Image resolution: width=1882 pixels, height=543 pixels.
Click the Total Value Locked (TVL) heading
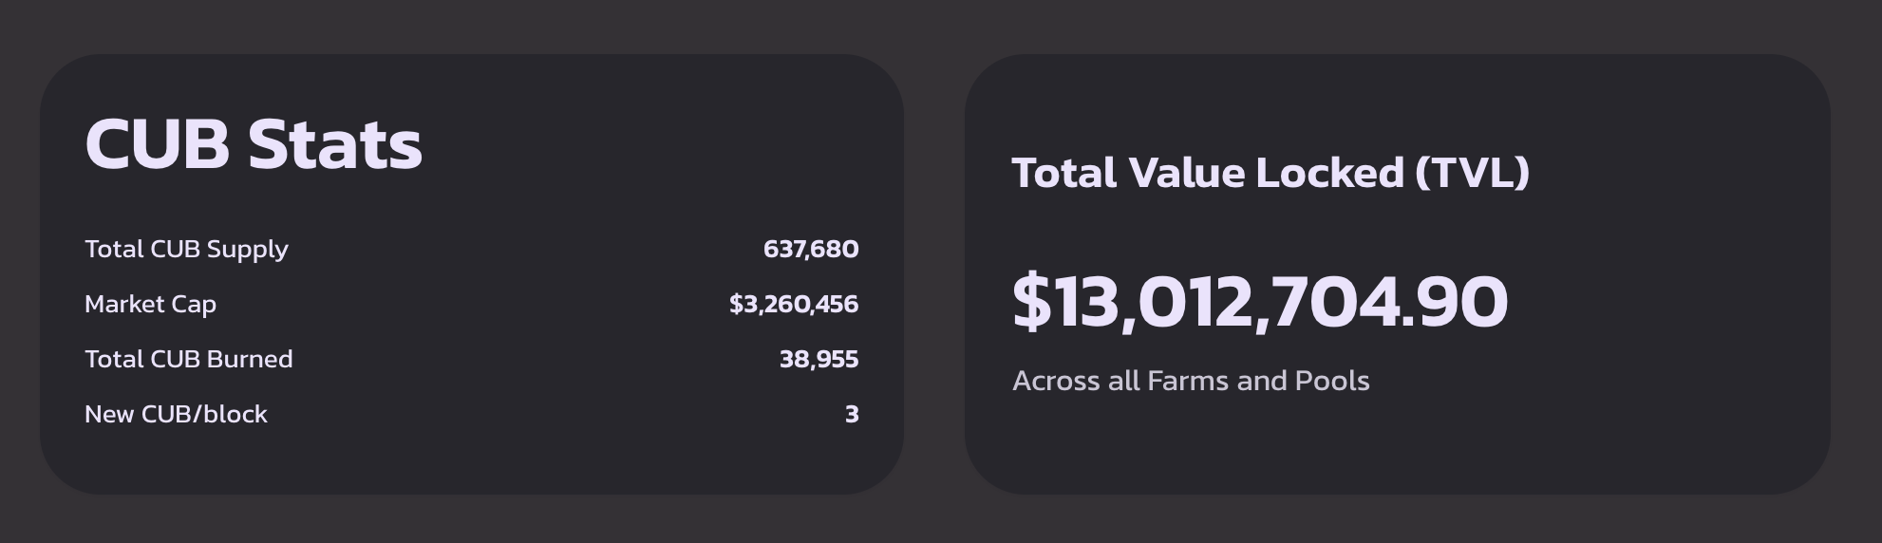[1270, 173]
